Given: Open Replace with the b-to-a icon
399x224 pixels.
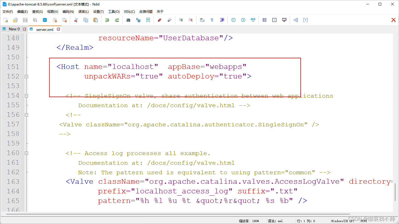Looking at the screenshot, I should click(x=138, y=20).
